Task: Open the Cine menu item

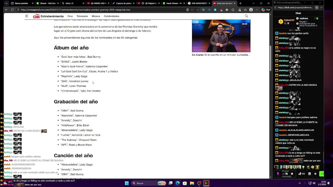Action: point(70,16)
